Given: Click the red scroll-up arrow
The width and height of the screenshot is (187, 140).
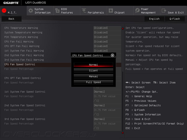Looking at the screenshot, I should point(123,29).
